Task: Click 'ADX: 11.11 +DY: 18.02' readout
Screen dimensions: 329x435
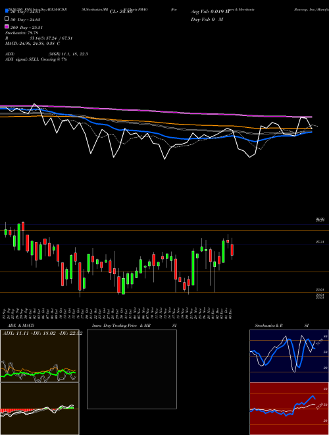Action: (29, 333)
